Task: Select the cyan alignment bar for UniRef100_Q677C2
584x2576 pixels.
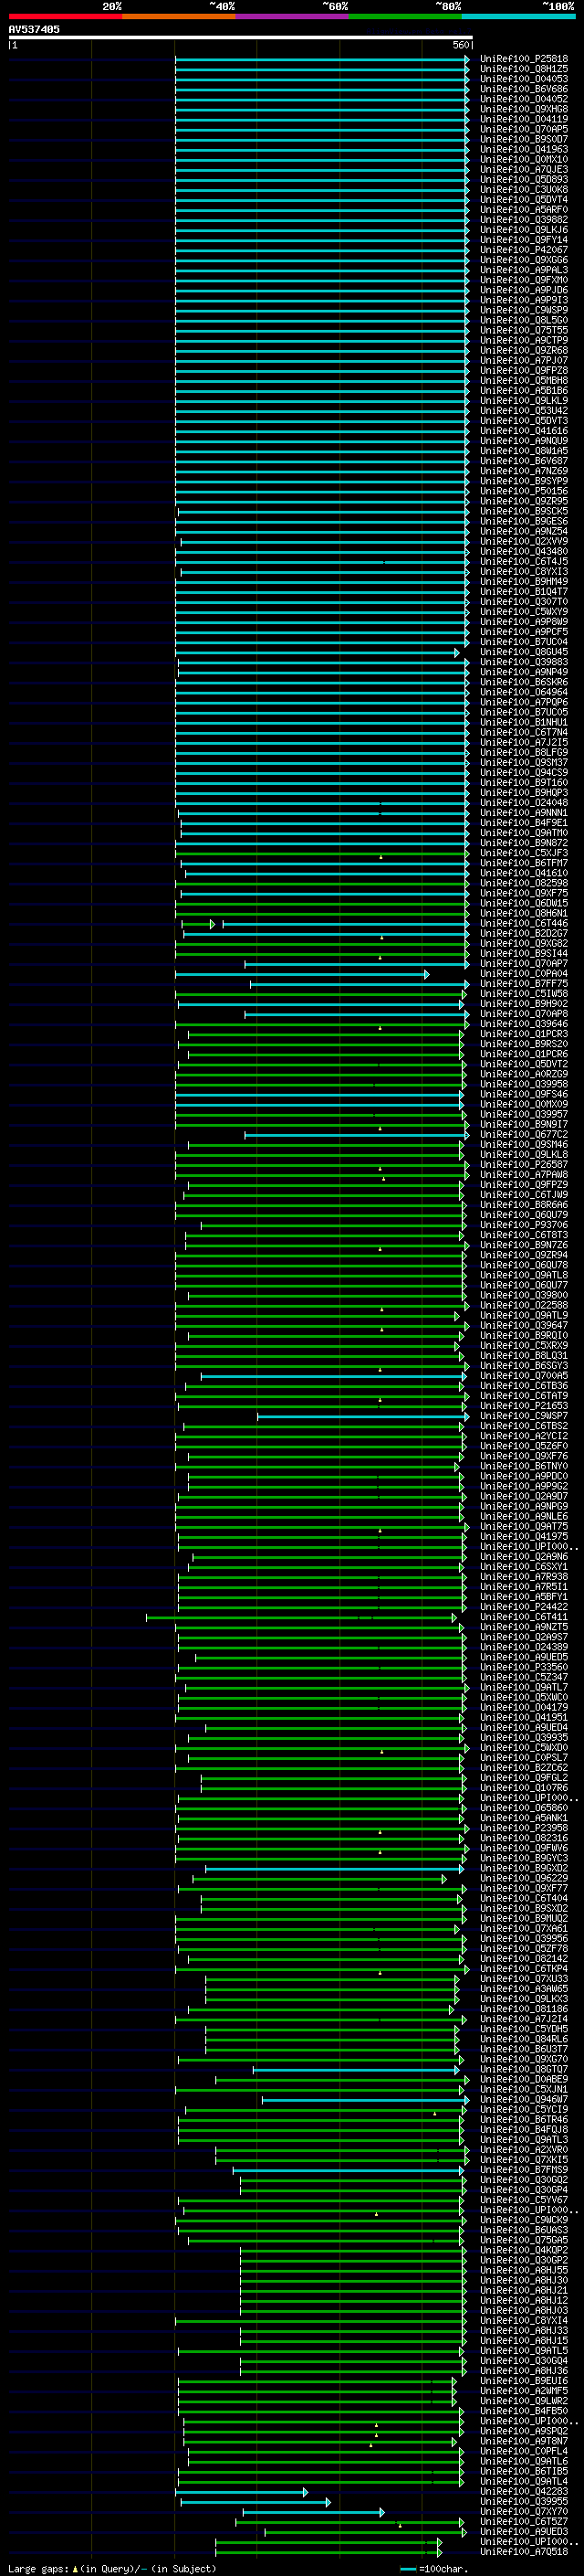Action: coord(357,1135)
